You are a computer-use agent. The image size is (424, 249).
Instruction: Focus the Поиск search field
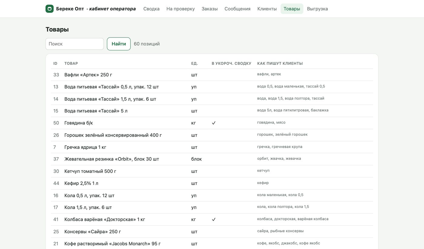(x=75, y=44)
